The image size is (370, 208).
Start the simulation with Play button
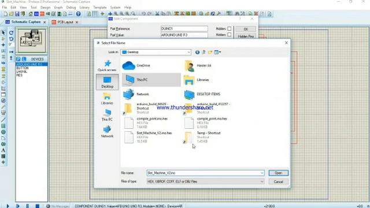(8, 206)
